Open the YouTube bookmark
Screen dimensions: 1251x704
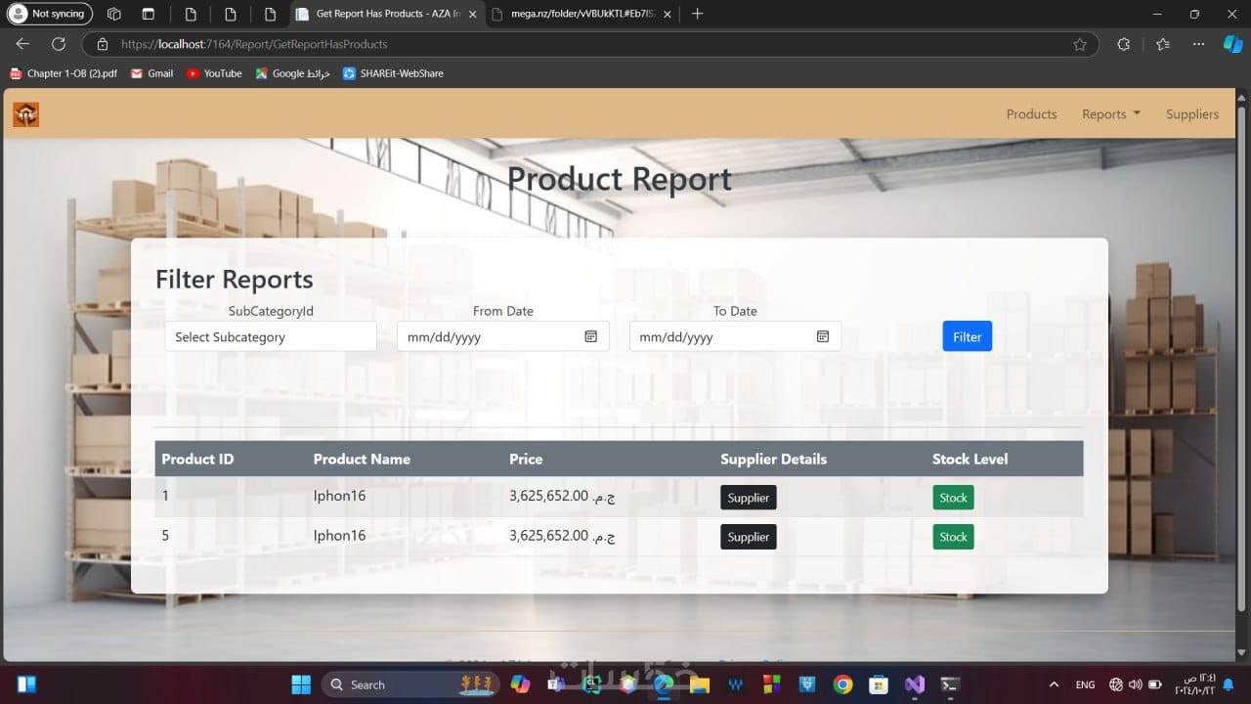214,73
